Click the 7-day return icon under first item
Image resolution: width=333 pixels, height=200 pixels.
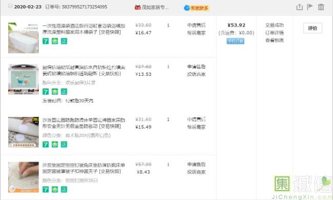pos(46,41)
